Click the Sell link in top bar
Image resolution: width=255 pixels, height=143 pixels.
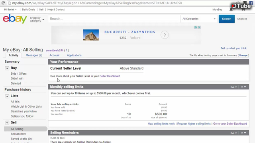41,10
